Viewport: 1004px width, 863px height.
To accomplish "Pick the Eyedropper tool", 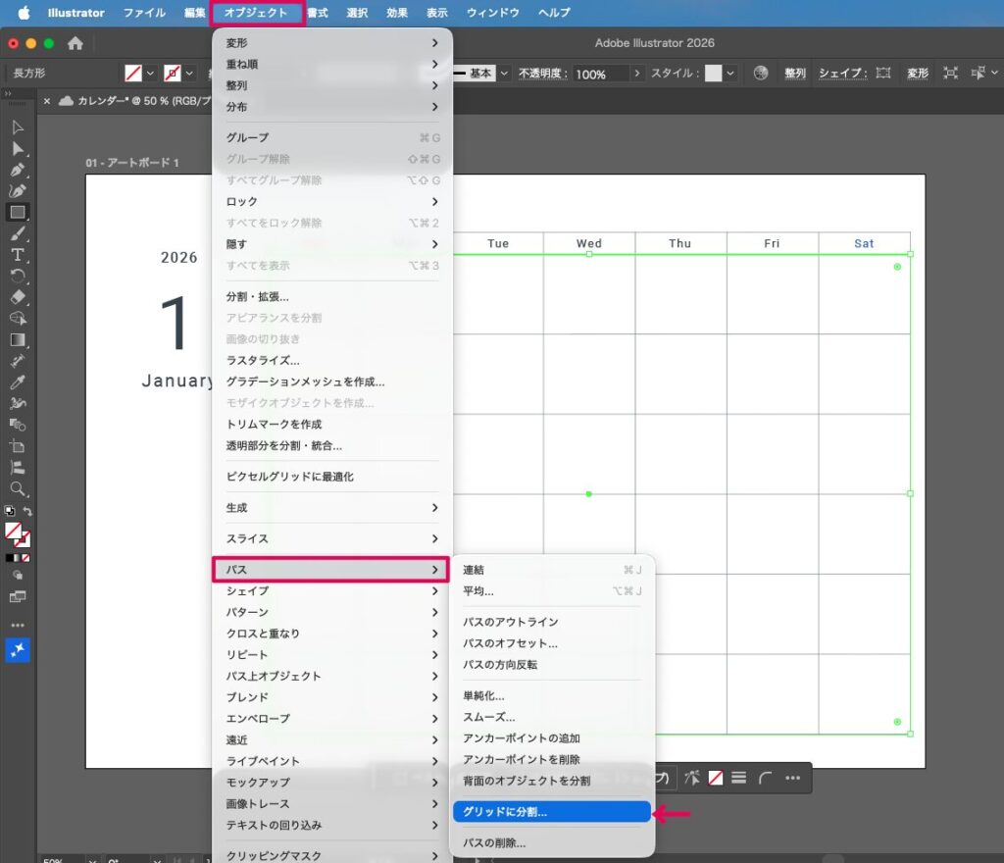I will (18, 382).
